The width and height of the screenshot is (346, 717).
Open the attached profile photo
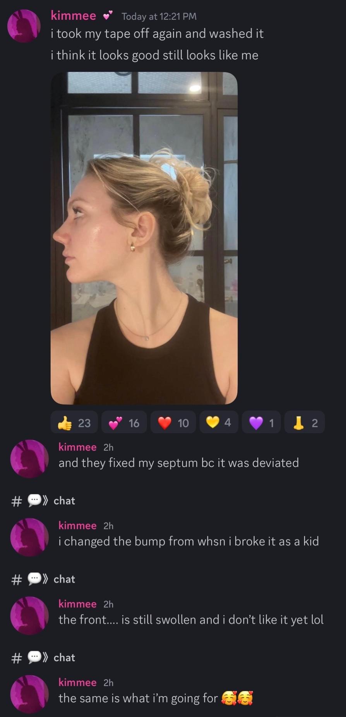pyautogui.click(x=144, y=238)
